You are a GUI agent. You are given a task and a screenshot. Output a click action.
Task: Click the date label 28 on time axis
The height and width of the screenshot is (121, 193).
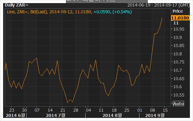coord(76,110)
